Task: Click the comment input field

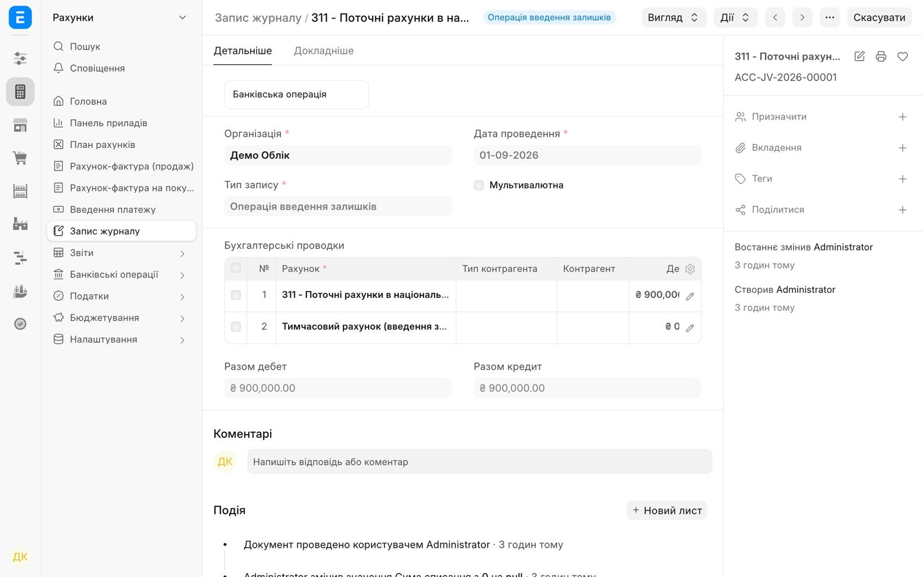Action: coord(480,462)
